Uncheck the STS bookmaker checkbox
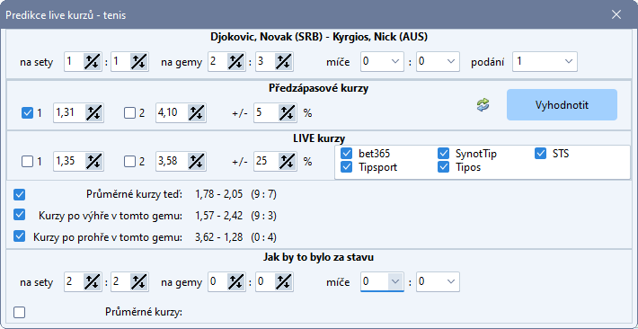The height and width of the screenshot is (329, 638). 540,154
